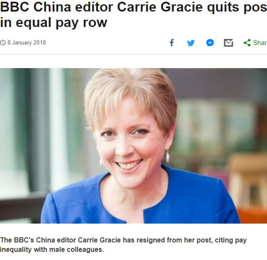Click the word "BBC" in the headline
267x260 pixels.
tap(15, 7)
